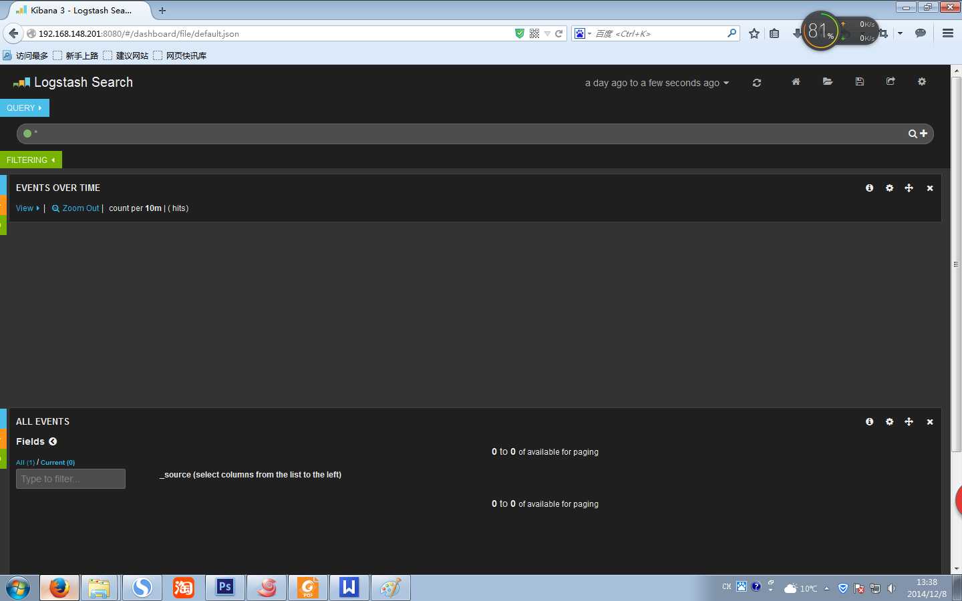962x601 pixels.
Task: Click move handle on All Events panel
Action: tap(909, 422)
